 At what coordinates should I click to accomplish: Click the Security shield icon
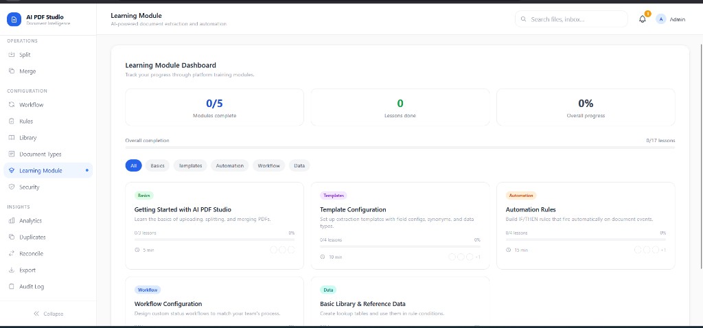point(12,187)
